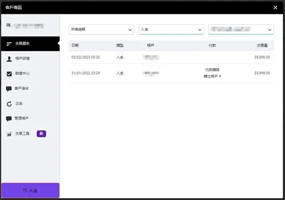Click the 客戶專區 title text
The image size is (285, 200).
click(13, 7)
